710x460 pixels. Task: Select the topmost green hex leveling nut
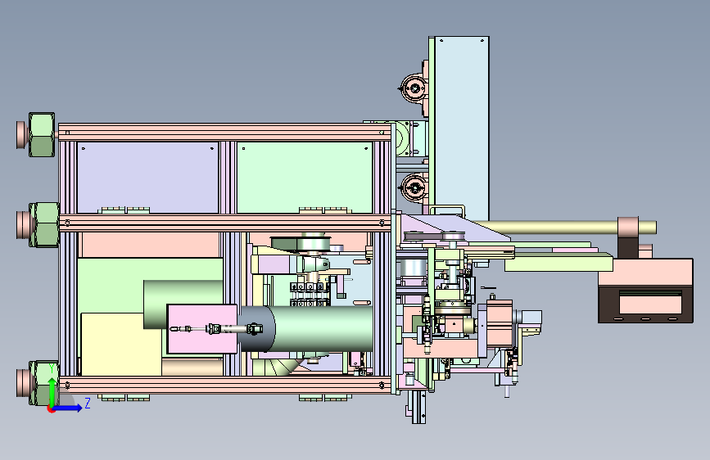(42, 134)
